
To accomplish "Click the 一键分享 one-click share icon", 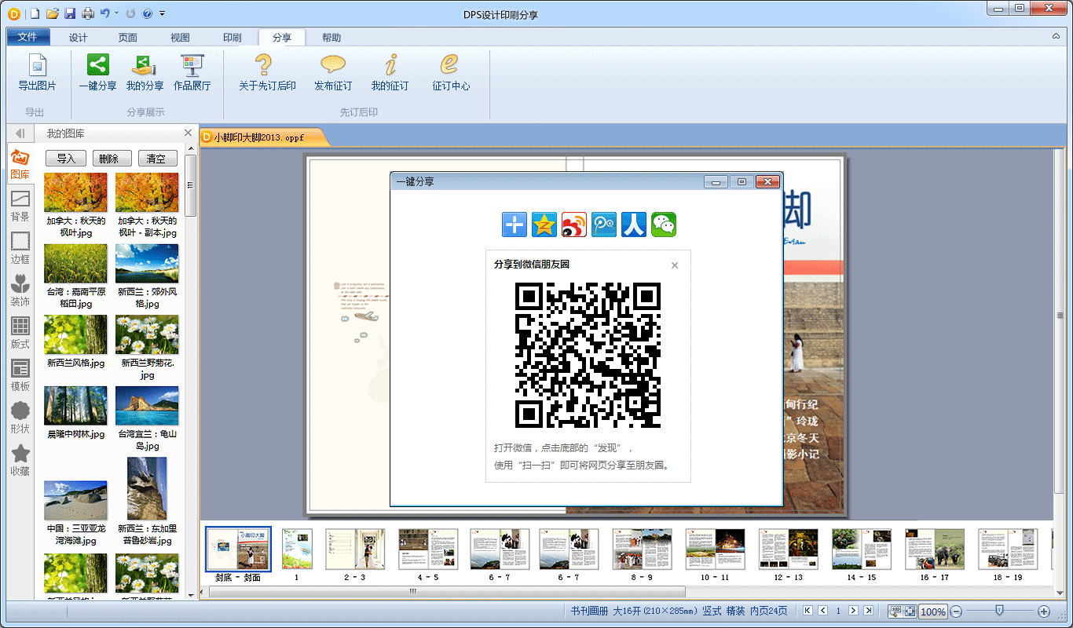I will pos(98,72).
